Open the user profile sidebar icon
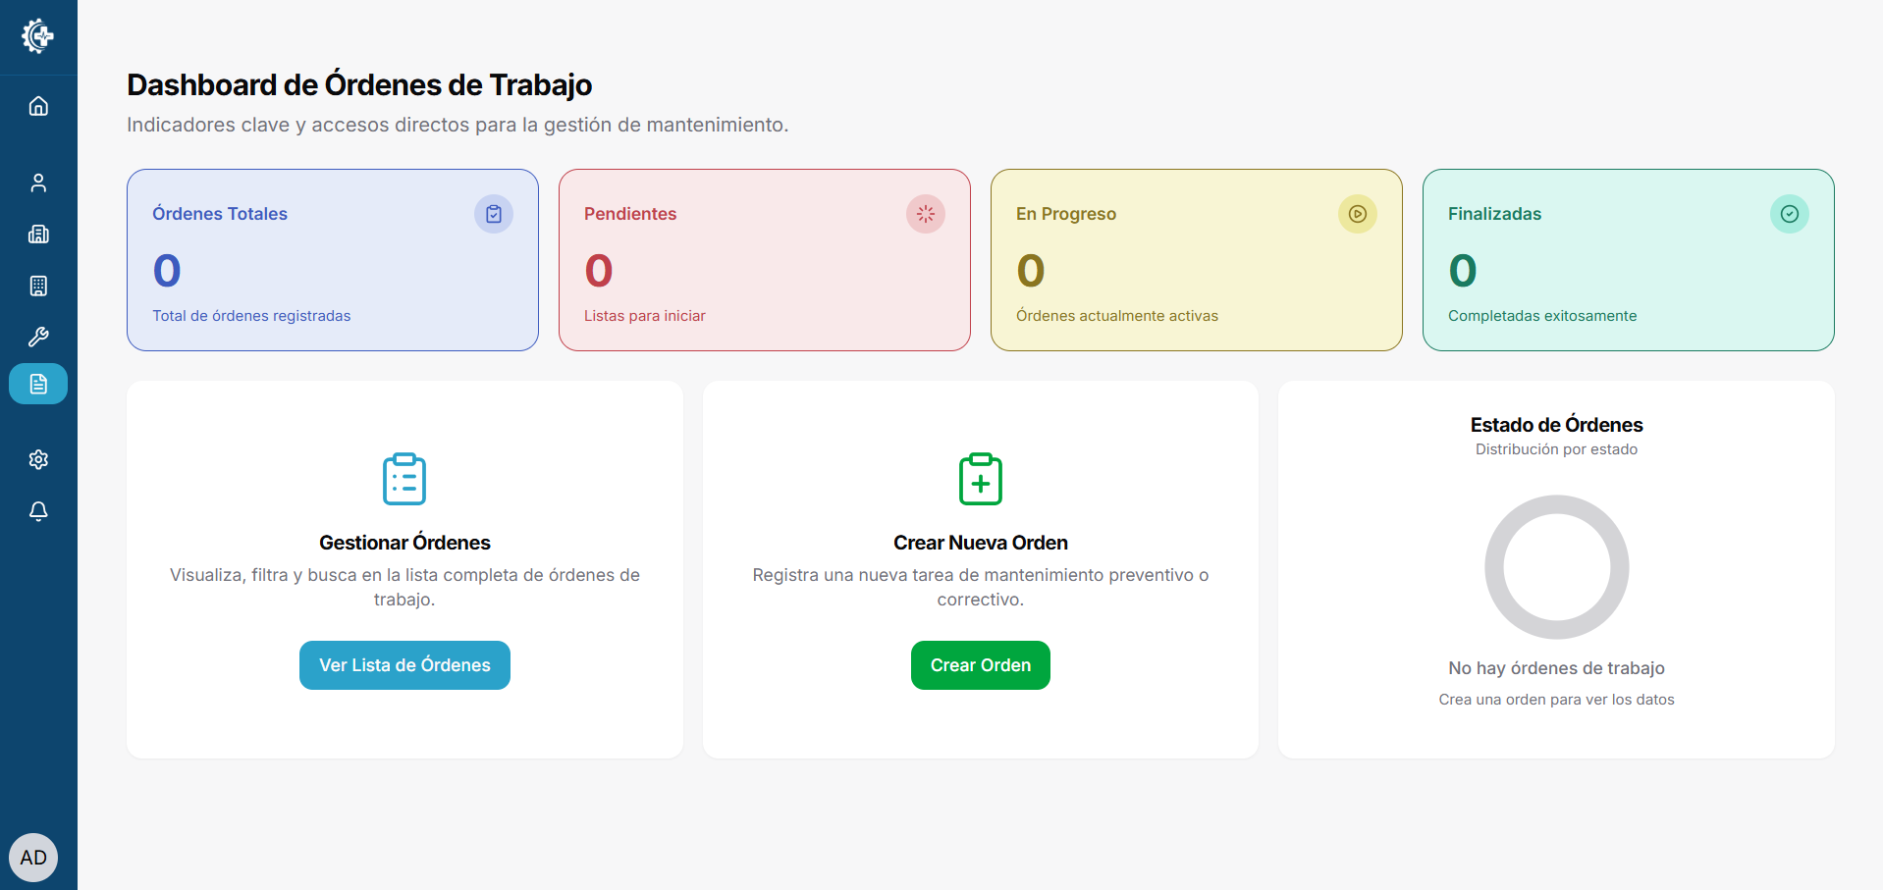Viewport: 1883px width, 890px height. [x=38, y=183]
